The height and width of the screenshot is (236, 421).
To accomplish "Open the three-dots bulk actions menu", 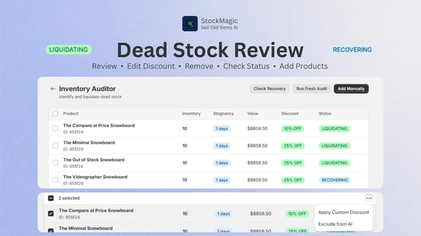I will click(369, 198).
